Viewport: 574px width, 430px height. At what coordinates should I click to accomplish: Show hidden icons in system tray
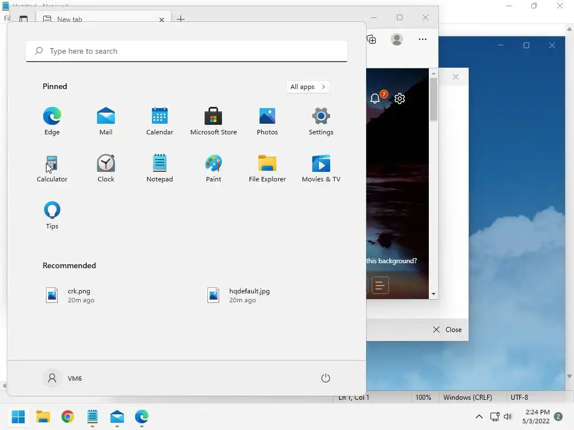click(479, 417)
